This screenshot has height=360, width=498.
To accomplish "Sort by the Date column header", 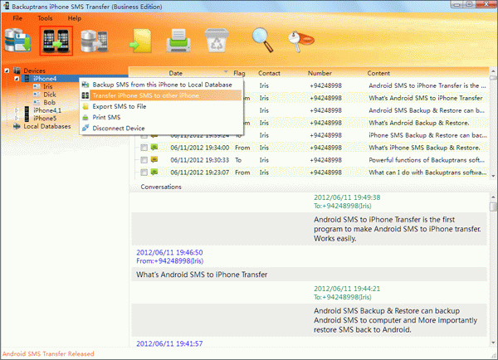I will coord(176,73).
